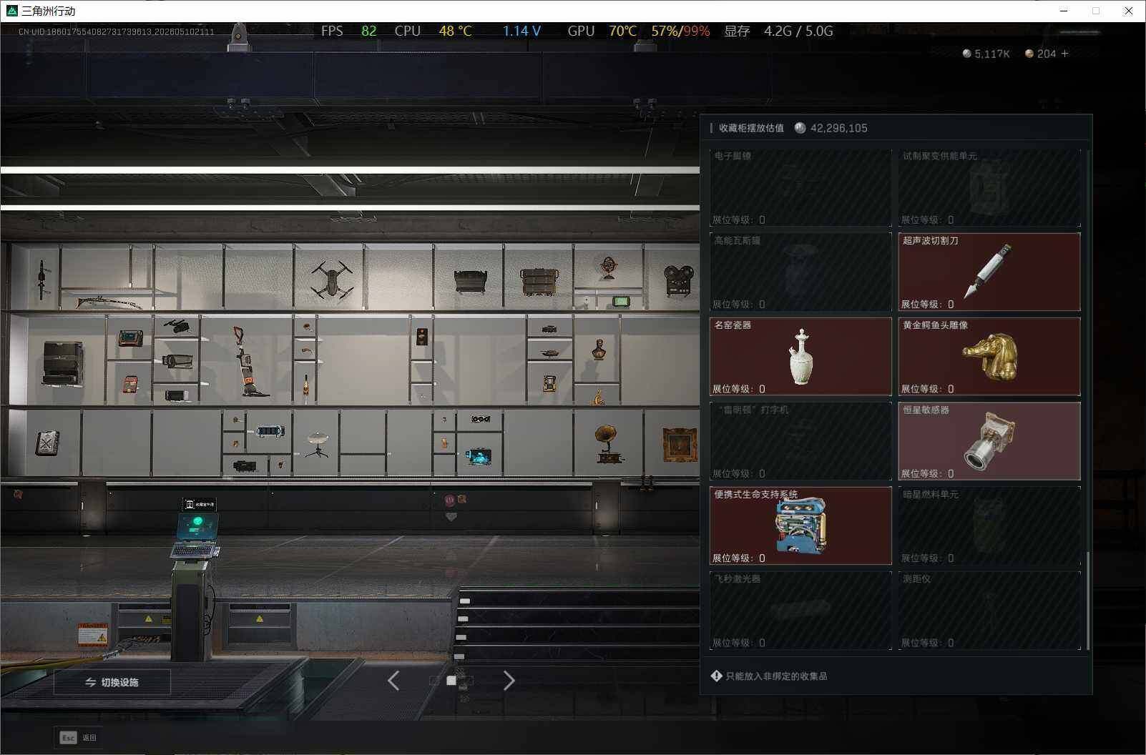This screenshot has width=1146, height=755.
Task: Click the greyed 电子脚镣 slot
Action: pyautogui.click(x=800, y=187)
